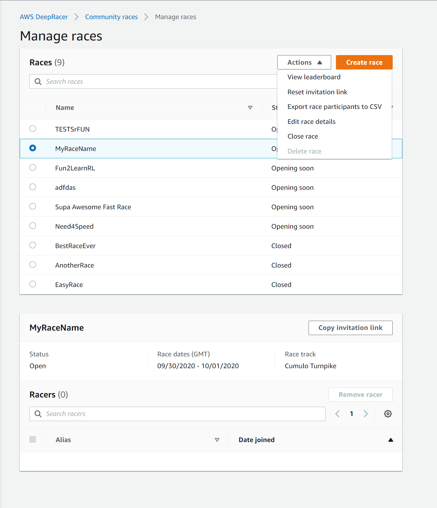This screenshot has height=508, width=437.
Task: Open the racers table settings gear
Action: pos(388,414)
